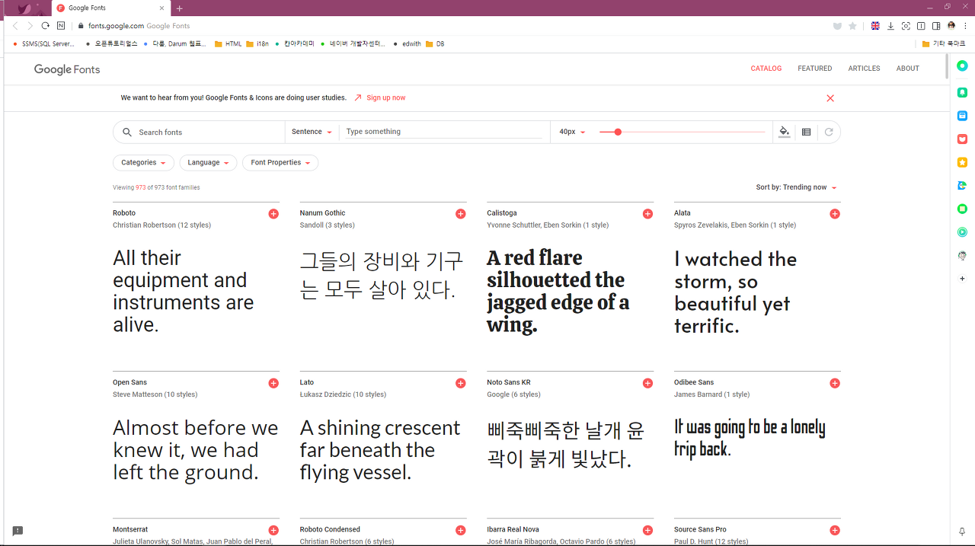Click the Sign up now link

[385, 98]
